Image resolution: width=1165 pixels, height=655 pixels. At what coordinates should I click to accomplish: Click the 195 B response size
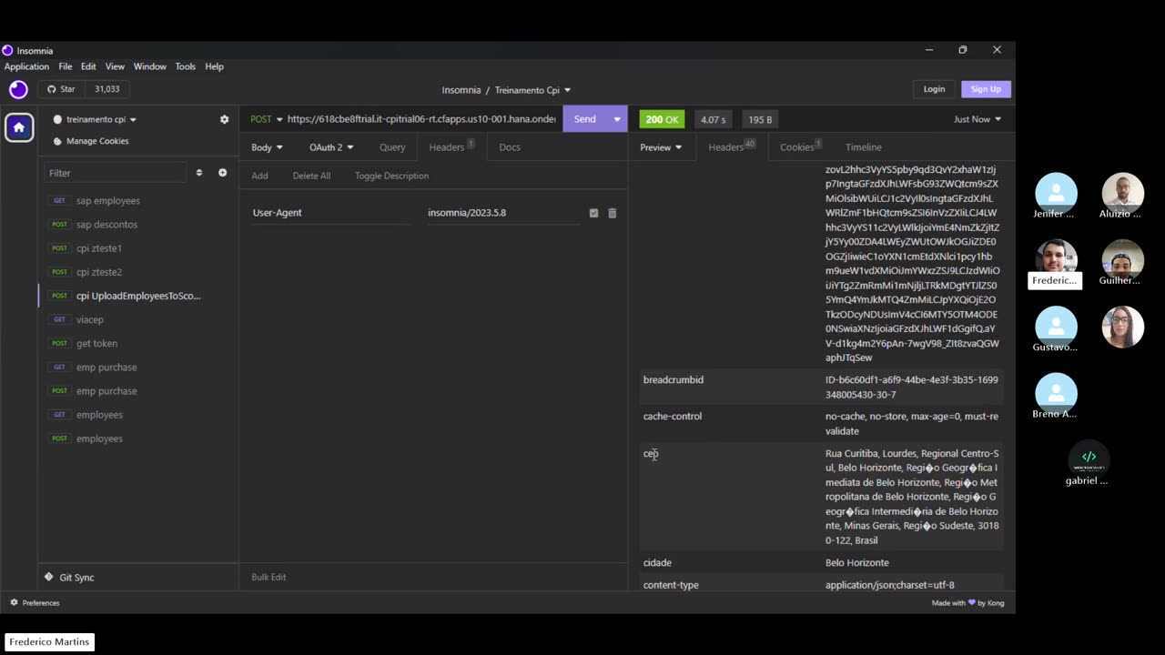click(x=760, y=119)
